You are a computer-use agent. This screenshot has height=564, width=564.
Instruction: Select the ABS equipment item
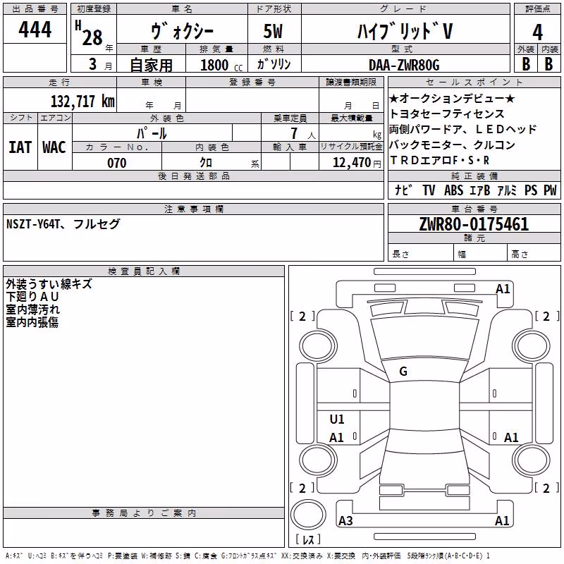tap(453, 190)
